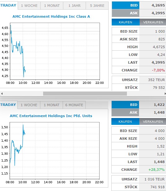Viewport: 166px width, 191px height.
Task: Click VERKAUFEN button for AMC Class A
Action: pyautogui.click(x=153, y=22)
